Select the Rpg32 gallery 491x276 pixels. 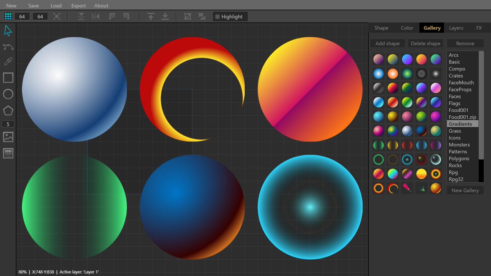462,179
